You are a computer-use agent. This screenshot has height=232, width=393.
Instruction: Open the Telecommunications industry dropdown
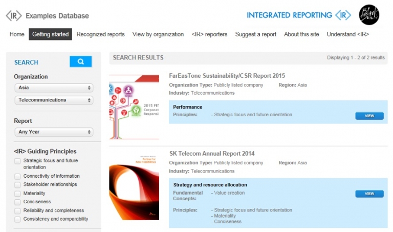click(54, 100)
